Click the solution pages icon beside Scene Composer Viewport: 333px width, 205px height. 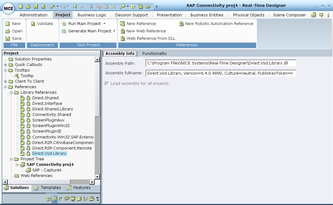tap(314, 15)
